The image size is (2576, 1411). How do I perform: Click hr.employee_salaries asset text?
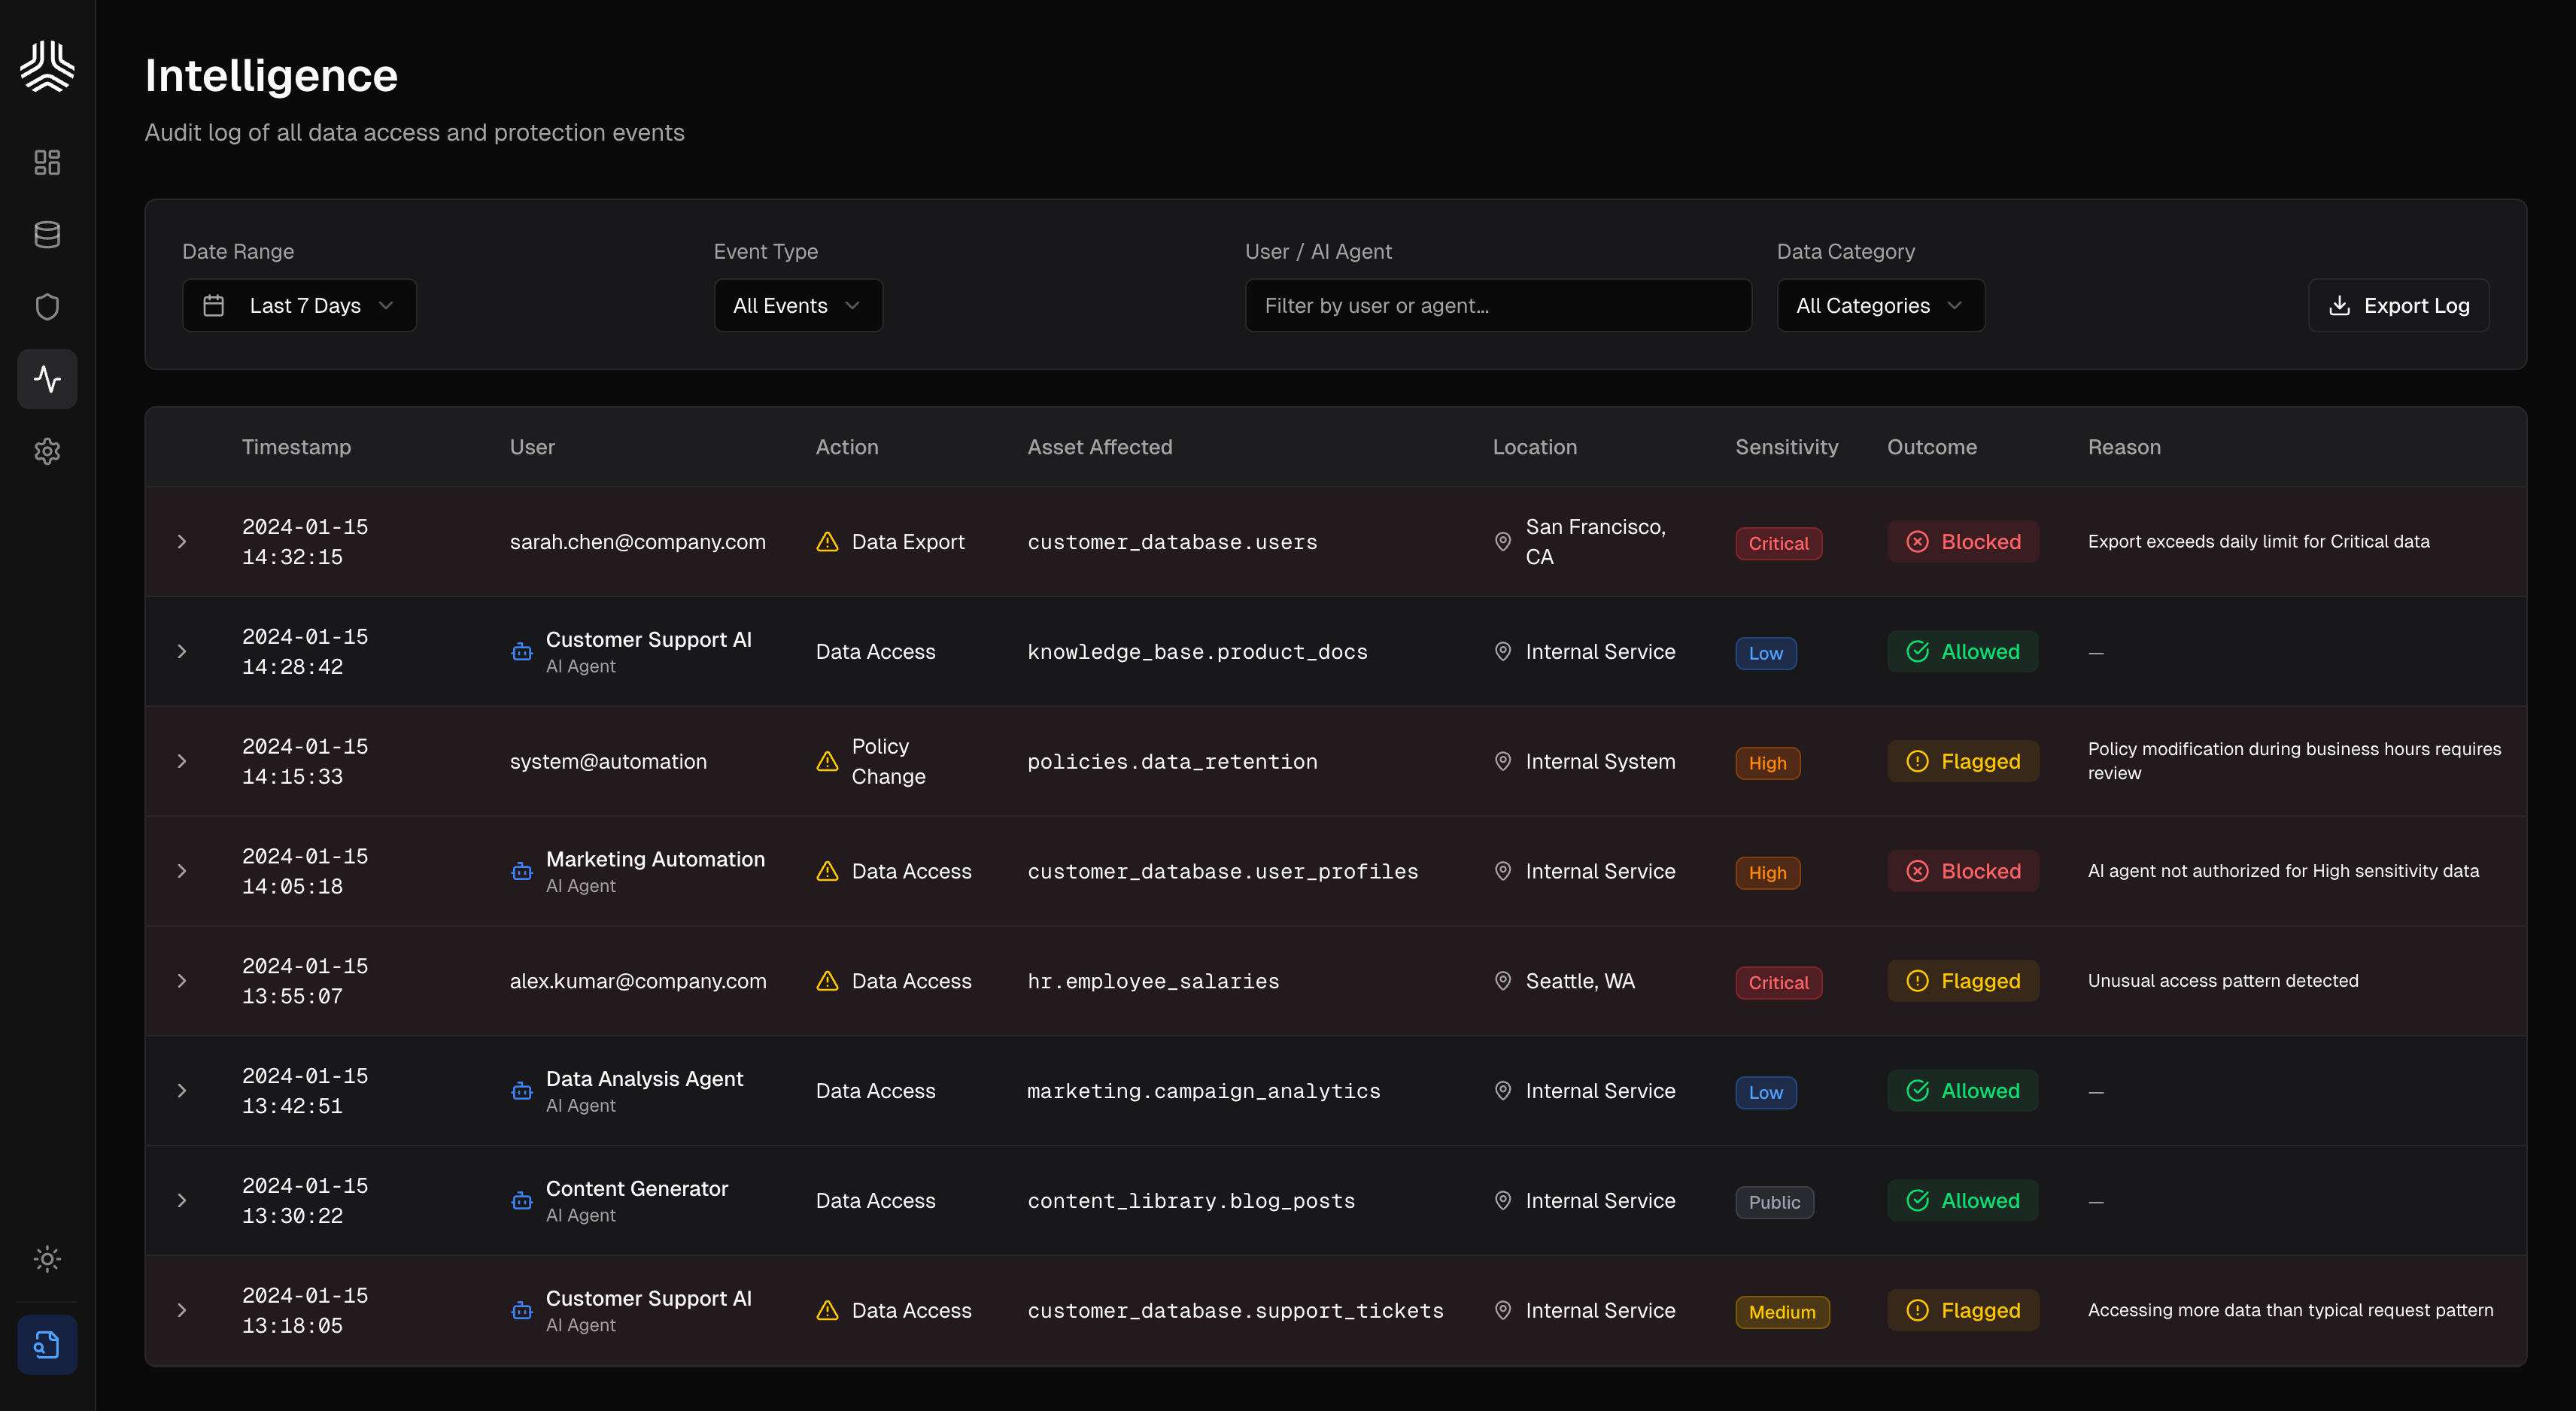[1153, 981]
